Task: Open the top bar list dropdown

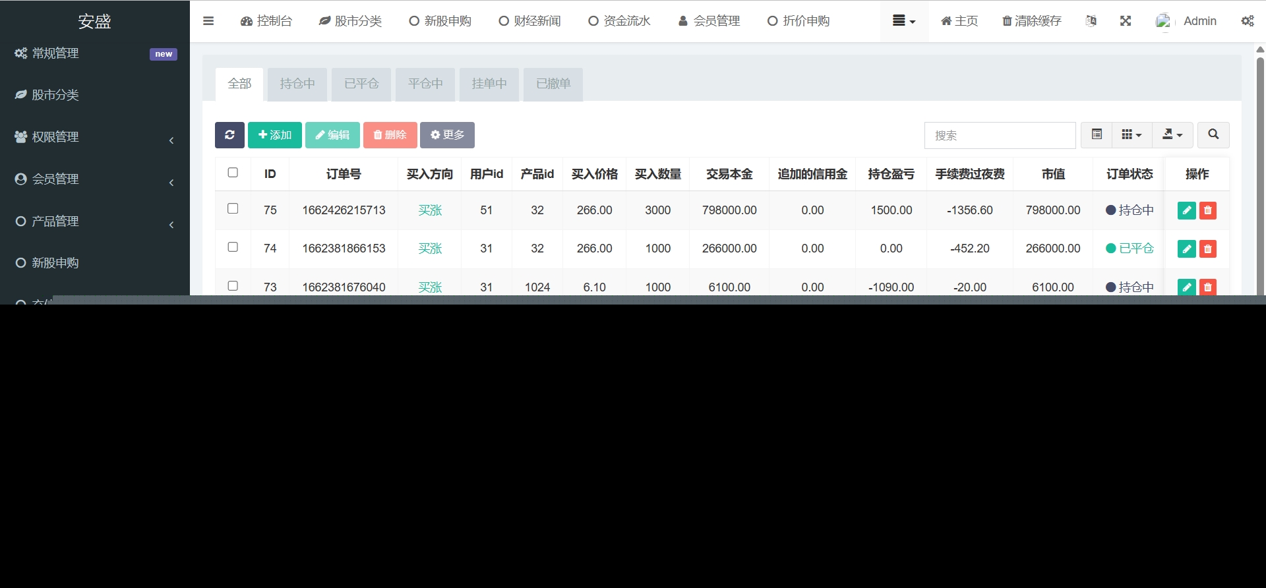Action: coord(904,21)
